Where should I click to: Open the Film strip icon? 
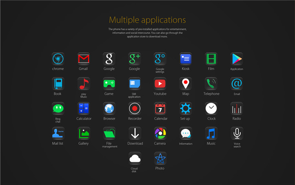[211, 59]
